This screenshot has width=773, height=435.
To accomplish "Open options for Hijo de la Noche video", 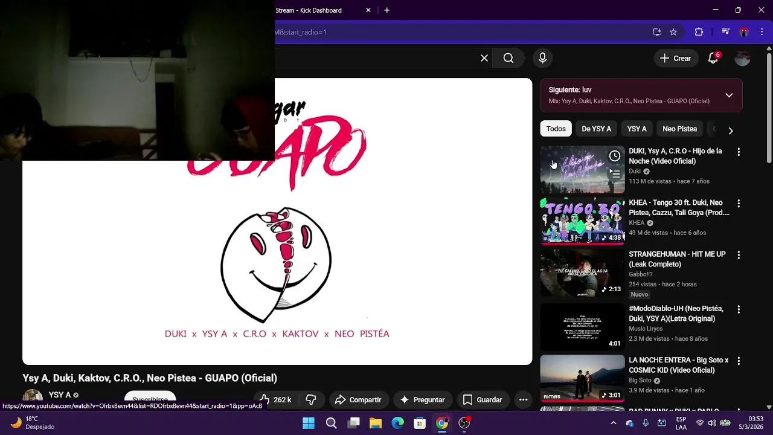I will click(739, 152).
